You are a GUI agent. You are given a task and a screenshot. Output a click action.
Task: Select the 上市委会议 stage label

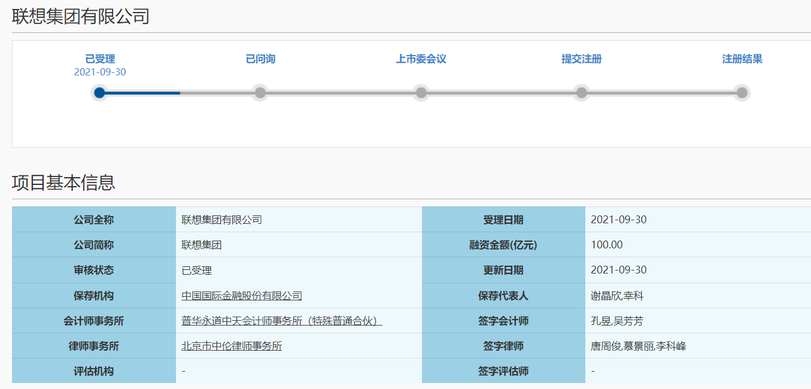click(421, 59)
